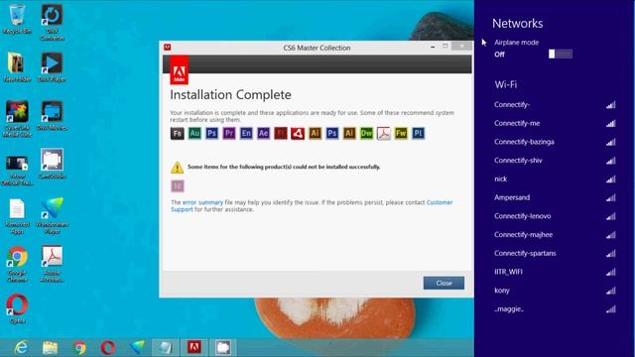This screenshot has height=357, width=635.
Task: Click the Dreamweaver Dw product icon
Action: pos(366,133)
